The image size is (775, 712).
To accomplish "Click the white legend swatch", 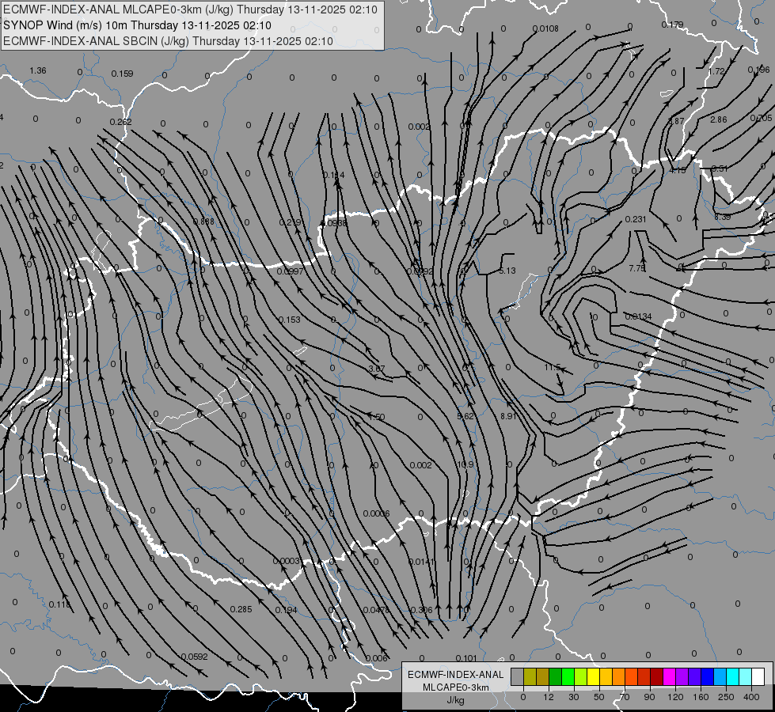I will (x=758, y=676).
